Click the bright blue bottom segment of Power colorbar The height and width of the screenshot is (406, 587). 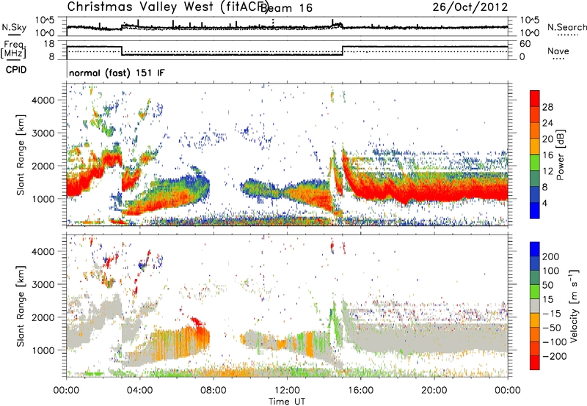pos(535,211)
